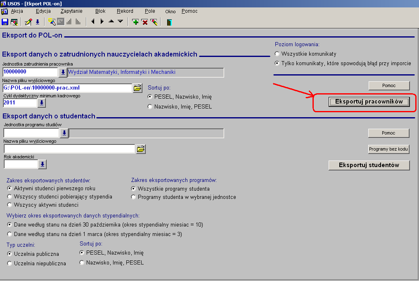The height and width of the screenshot is (281, 419).
Task: Click the Insert record green plus icon
Action: 135,22
